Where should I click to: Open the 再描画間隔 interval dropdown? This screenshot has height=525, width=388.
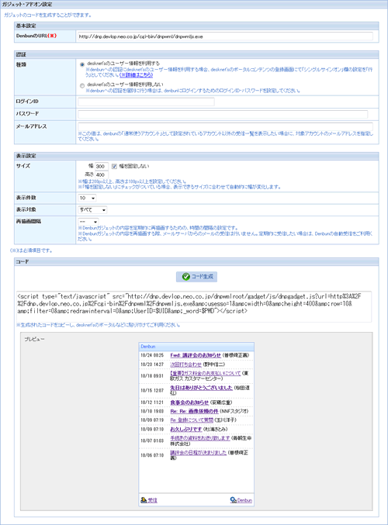88,222
